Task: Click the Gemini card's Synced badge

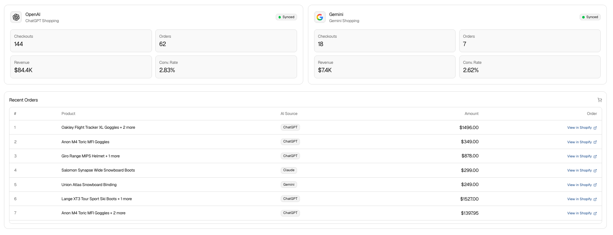Action: coord(590,17)
